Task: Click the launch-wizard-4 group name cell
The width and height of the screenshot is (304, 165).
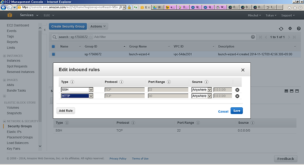Action: (139, 54)
